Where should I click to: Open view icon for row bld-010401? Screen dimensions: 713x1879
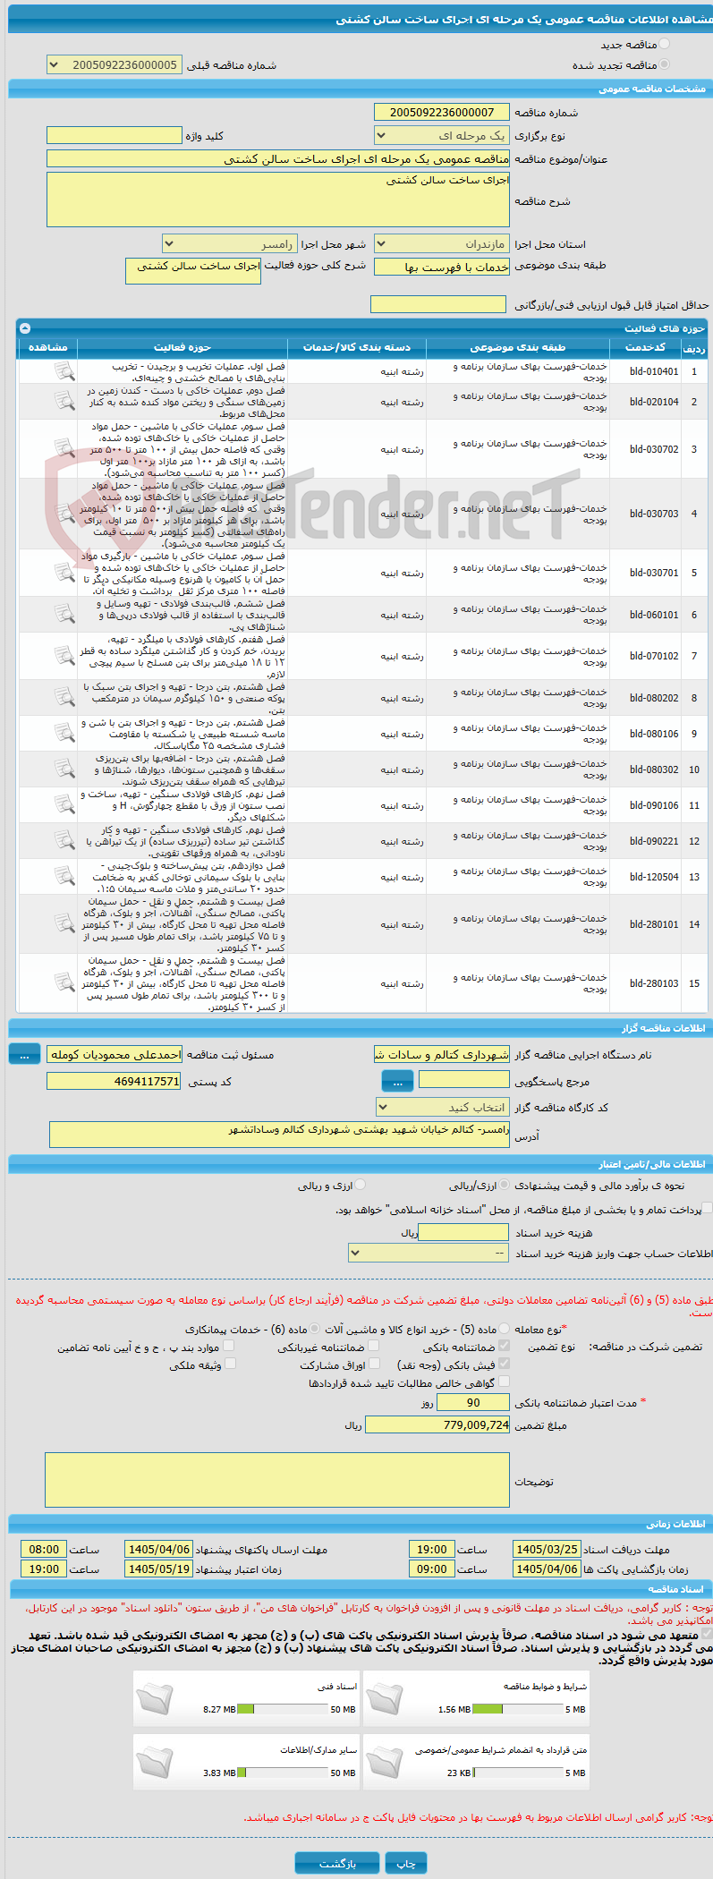pos(64,372)
